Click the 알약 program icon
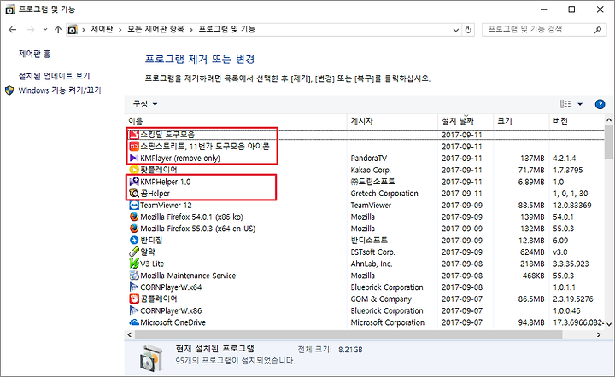This screenshot has width=615, height=377. [134, 252]
